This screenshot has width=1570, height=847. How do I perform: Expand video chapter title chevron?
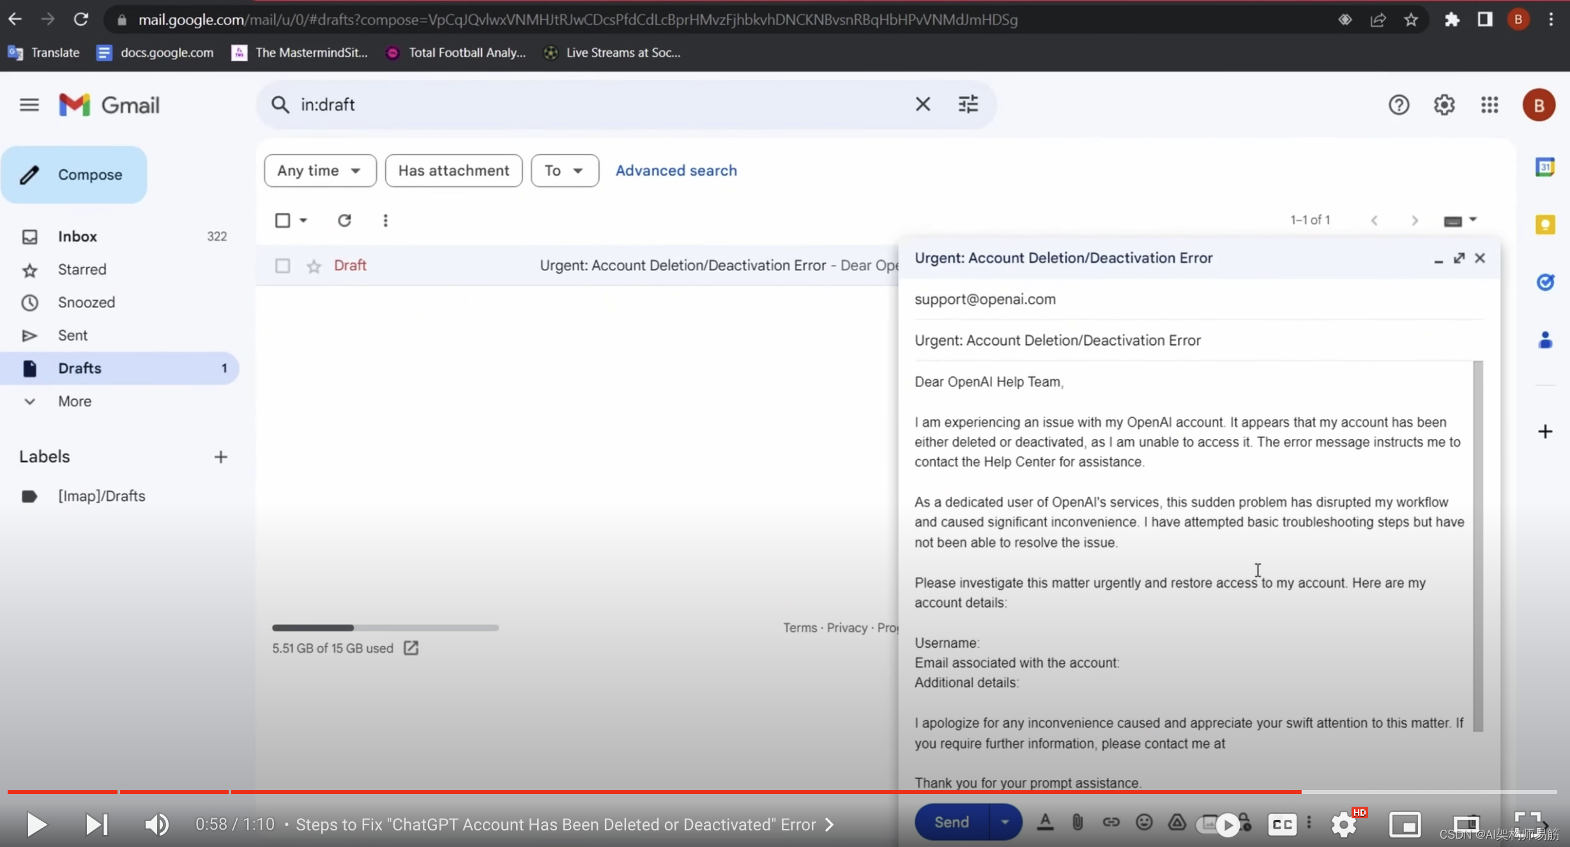tap(829, 825)
